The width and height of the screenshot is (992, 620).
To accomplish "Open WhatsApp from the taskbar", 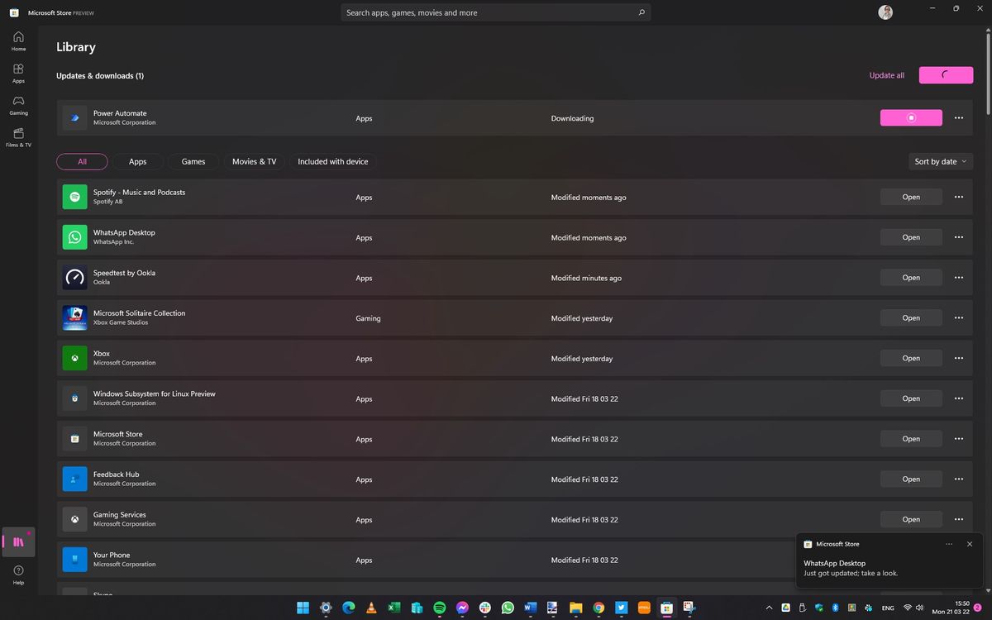I will click(507, 608).
